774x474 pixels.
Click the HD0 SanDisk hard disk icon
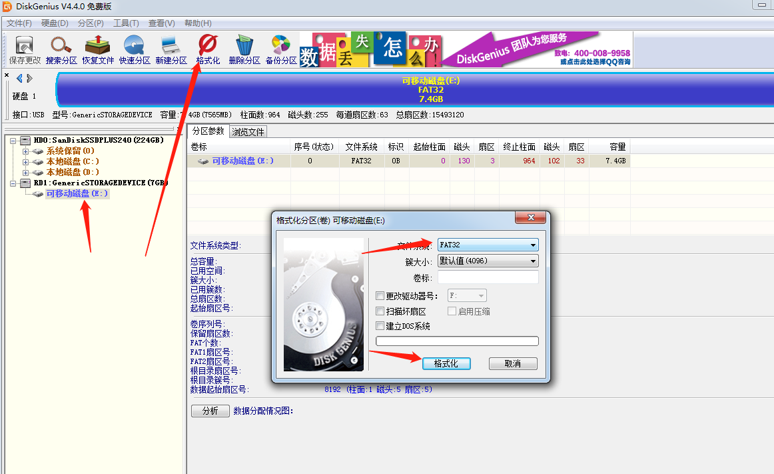coord(25,141)
